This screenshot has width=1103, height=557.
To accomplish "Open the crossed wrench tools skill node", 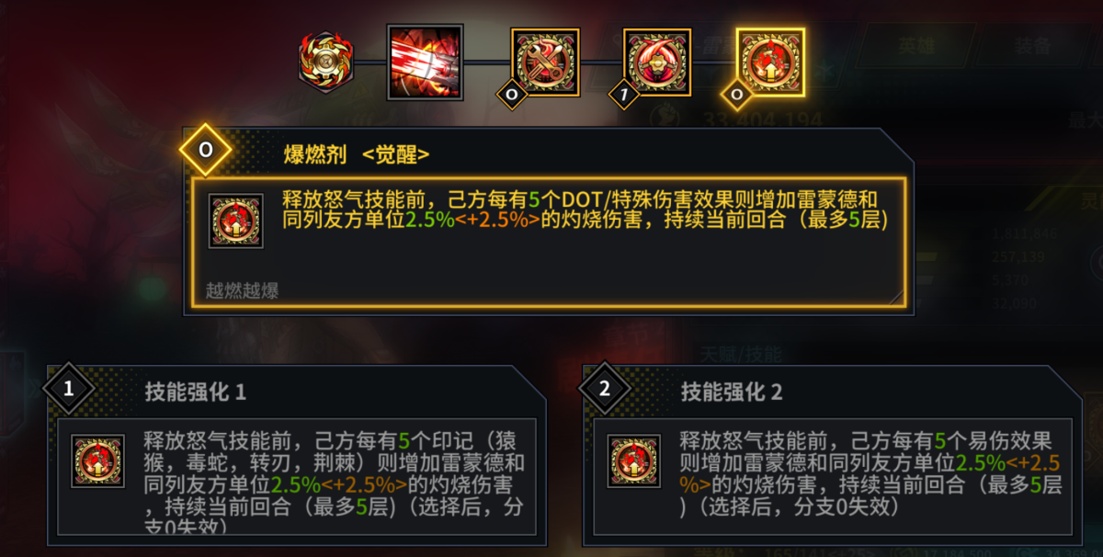I will [545, 63].
